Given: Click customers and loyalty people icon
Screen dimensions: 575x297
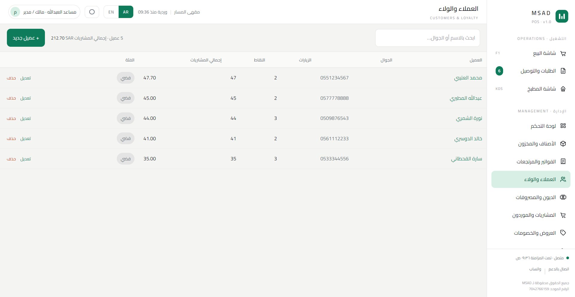Looking at the screenshot, I should [563, 179].
